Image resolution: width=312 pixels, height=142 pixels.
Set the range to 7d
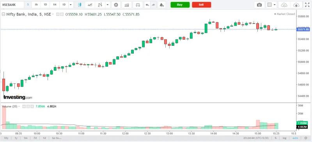[35, 138]
